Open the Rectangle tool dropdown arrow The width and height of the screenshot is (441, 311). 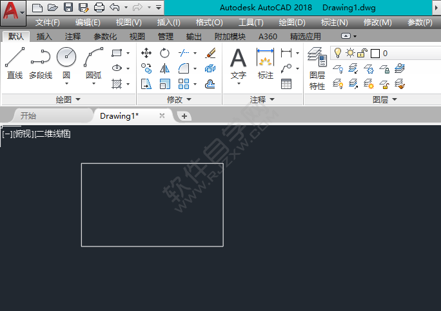pyautogui.click(x=128, y=53)
